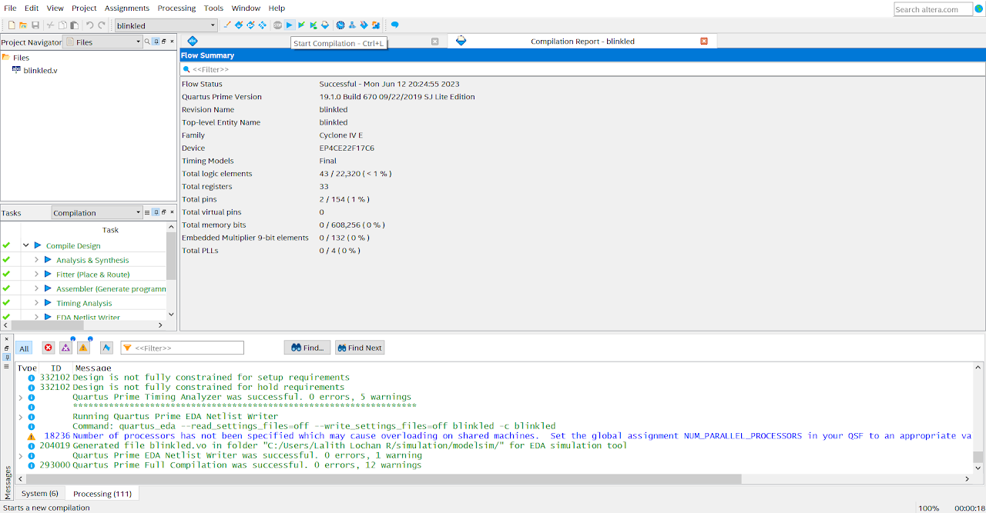Screen dimensions: 986x513
Task: Create a new file from the toolbar
Action: tap(12, 25)
